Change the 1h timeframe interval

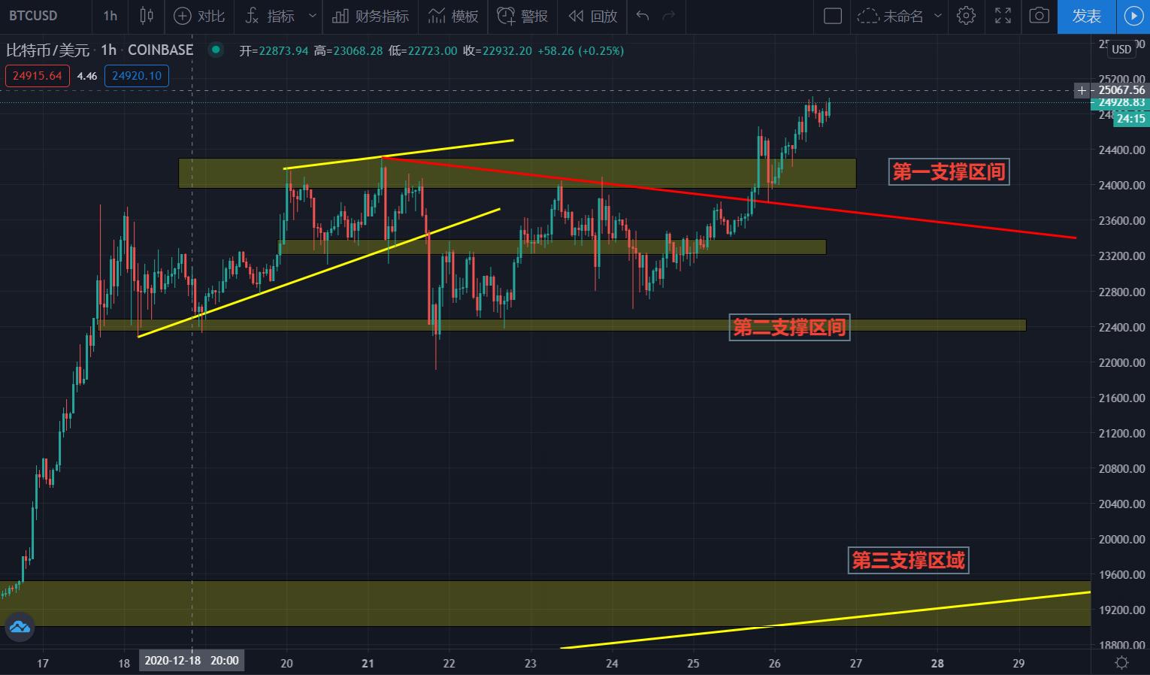coord(110,16)
